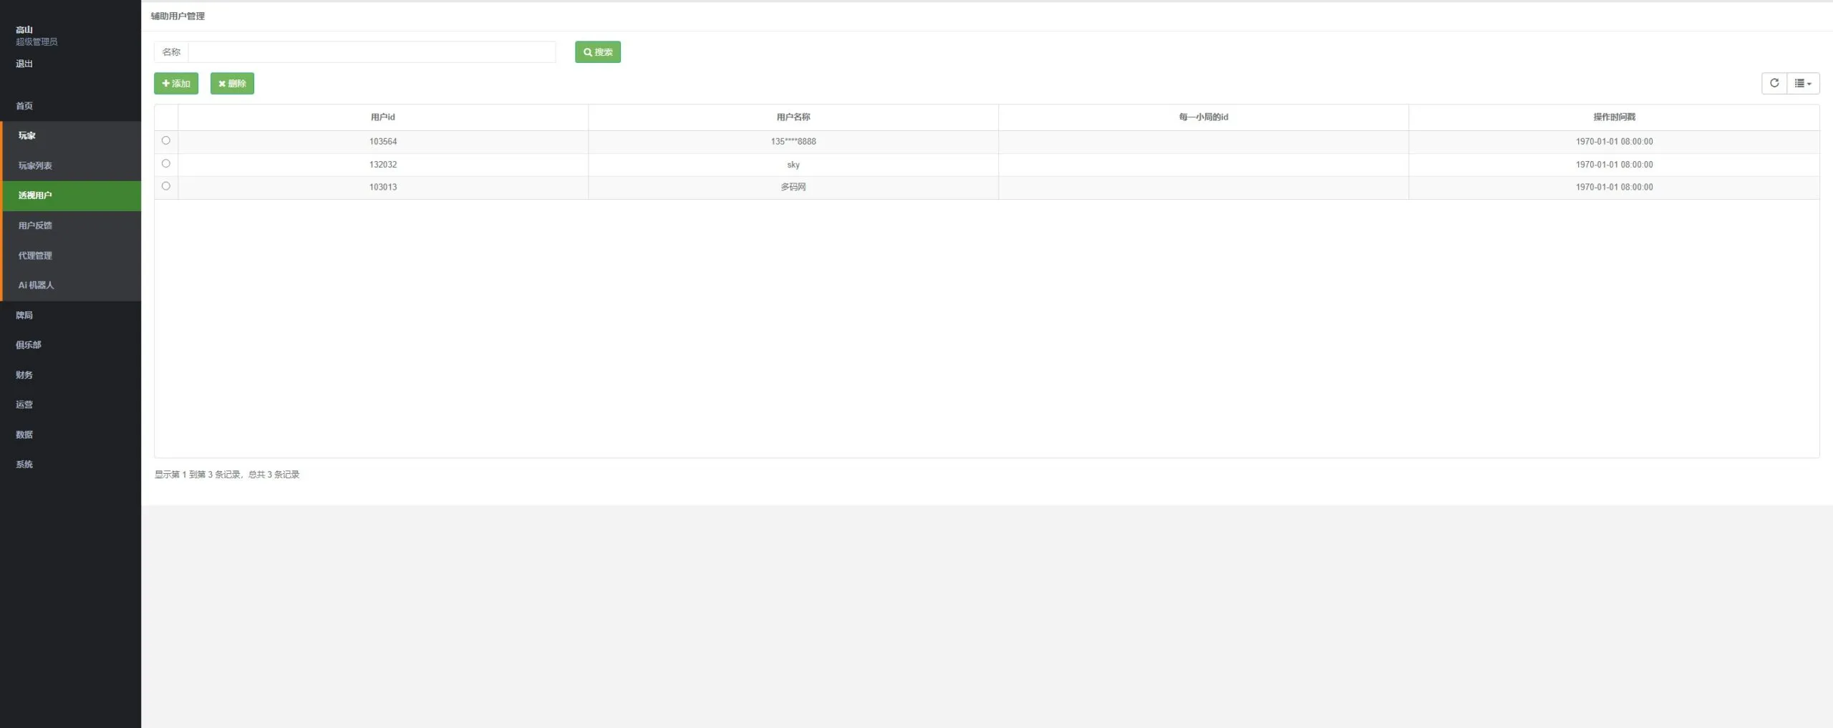This screenshot has height=728, width=1833.
Task: Click the cell with id 132032
Action: click(383, 165)
